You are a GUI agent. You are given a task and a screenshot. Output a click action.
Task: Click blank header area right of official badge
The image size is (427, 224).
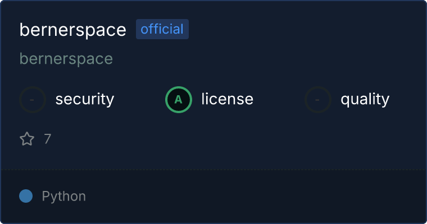coord(303,29)
